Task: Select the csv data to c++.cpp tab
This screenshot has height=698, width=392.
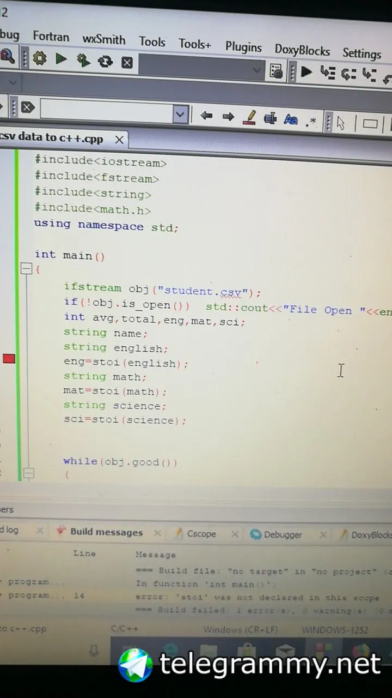Action: [52, 137]
